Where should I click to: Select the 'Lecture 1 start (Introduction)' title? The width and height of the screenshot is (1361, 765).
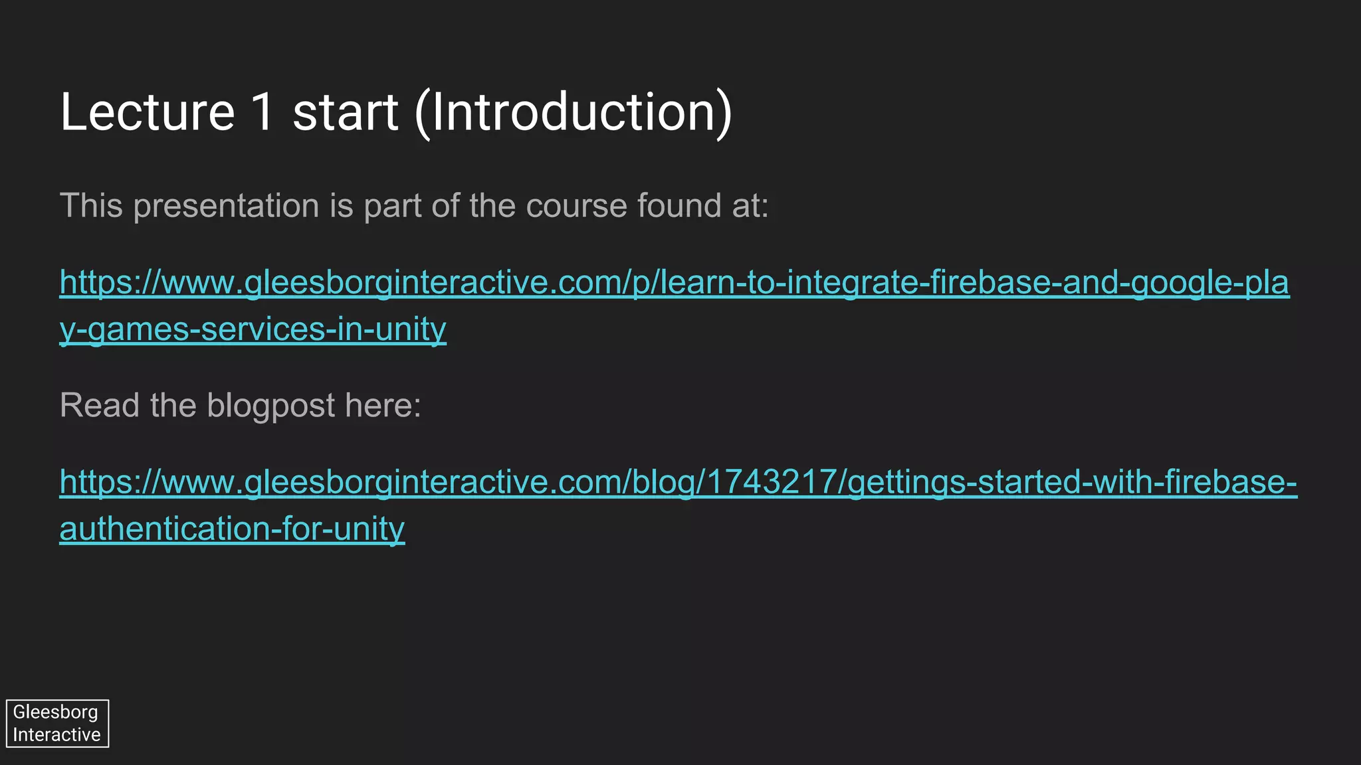(x=396, y=112)
